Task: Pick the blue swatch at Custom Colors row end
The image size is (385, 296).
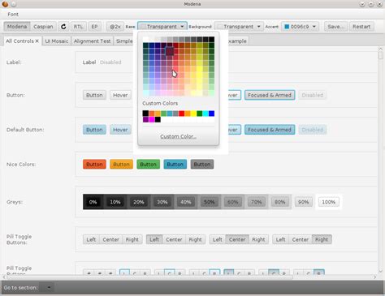Action: point(211,114)
